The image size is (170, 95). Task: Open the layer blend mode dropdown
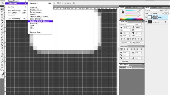pyautogui.click(x=152, y=10)
